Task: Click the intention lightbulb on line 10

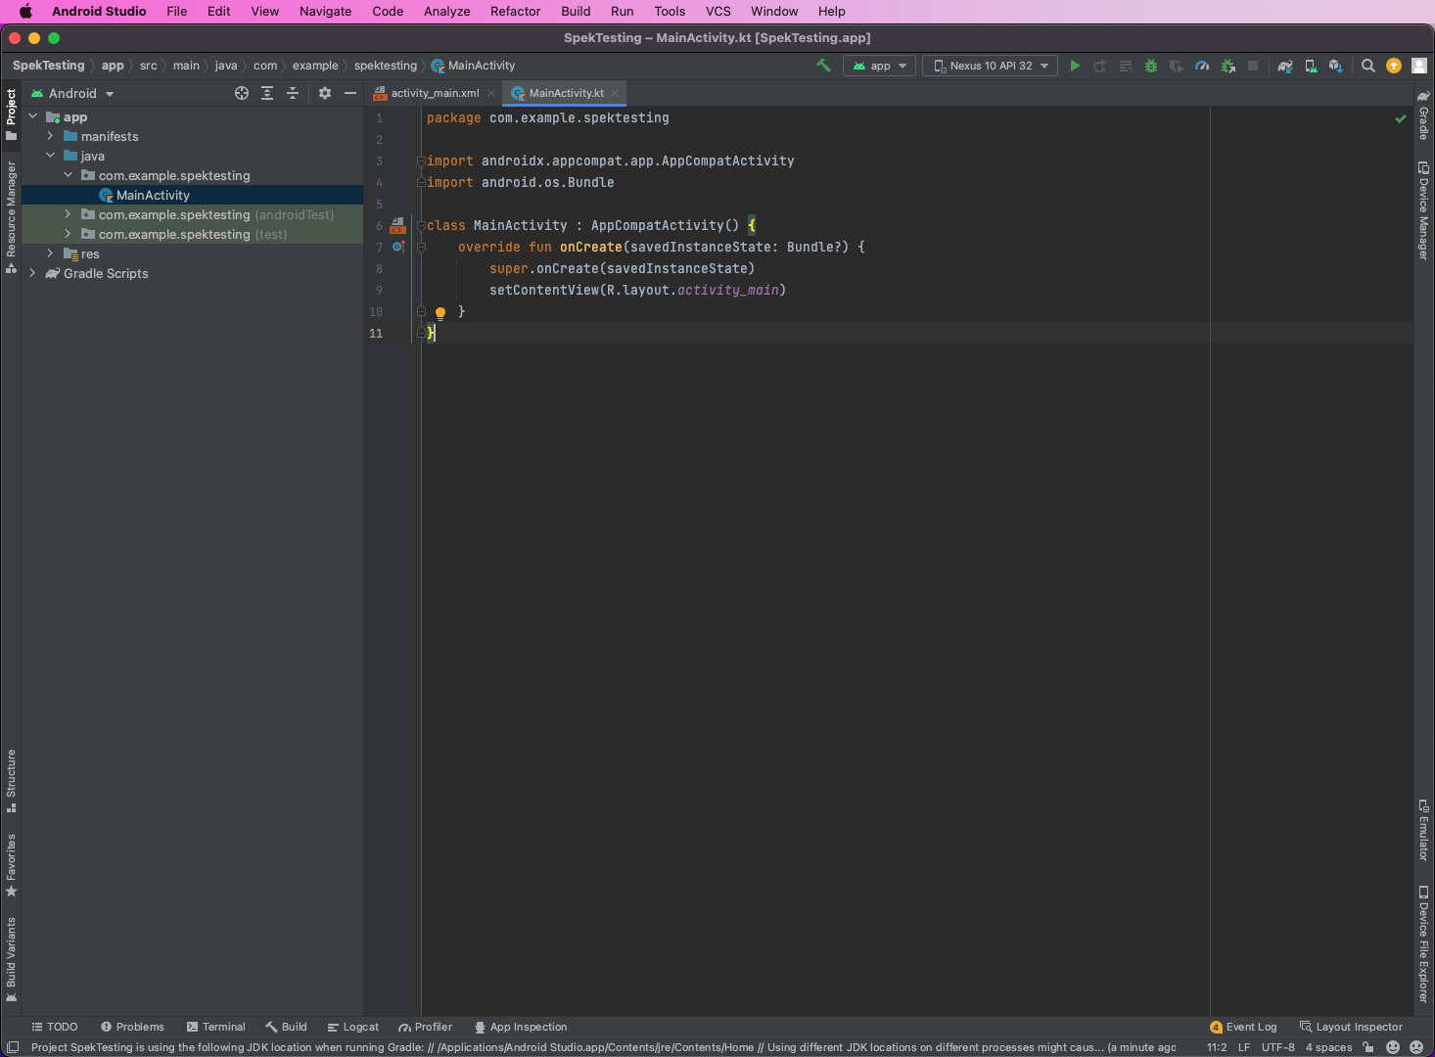Action: 440,313
